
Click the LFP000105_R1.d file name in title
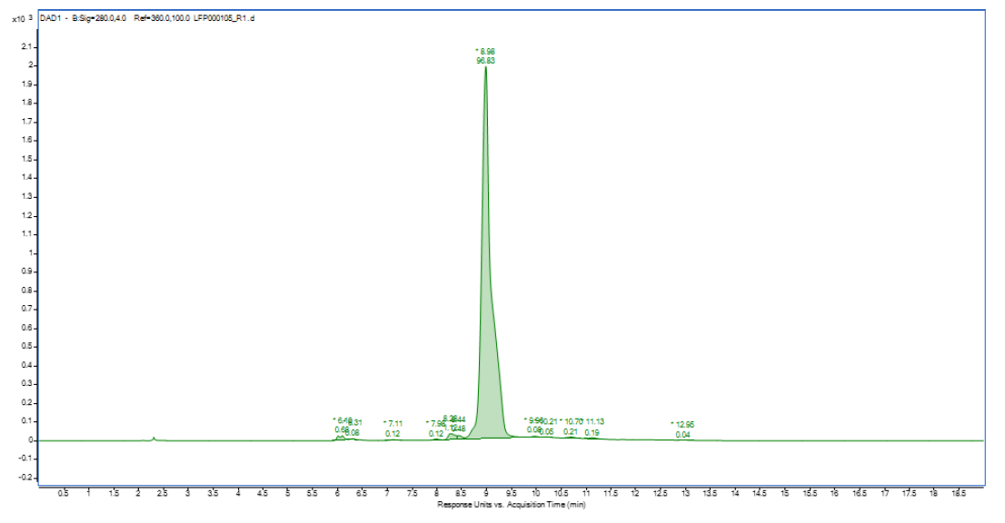click(x=224, y=18)
